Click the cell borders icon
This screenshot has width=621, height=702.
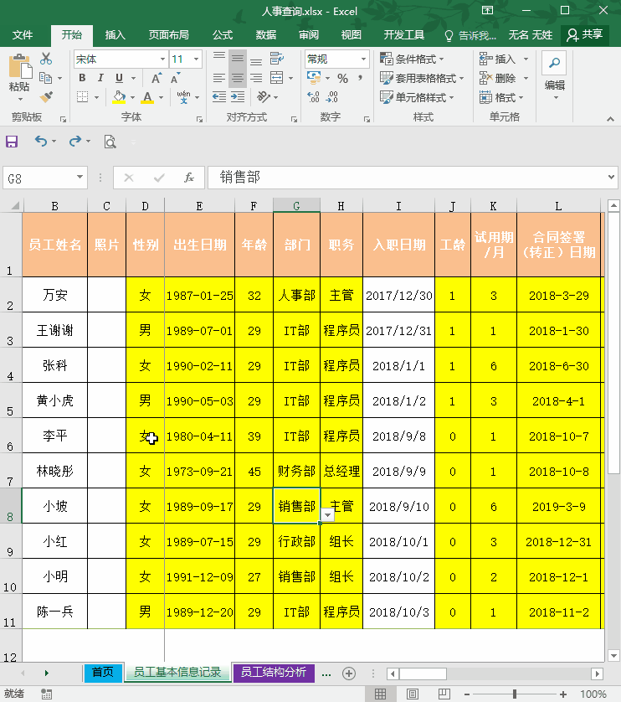tap(82, 96)
